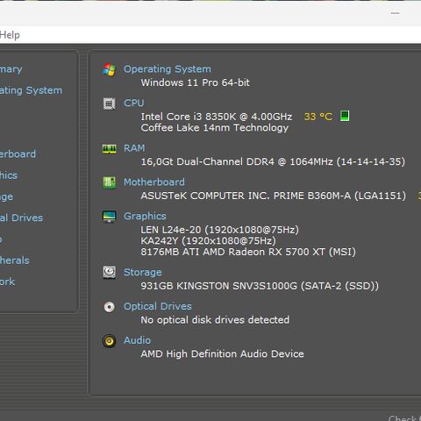Click the CPU chip icon
The height and width of the screenshot is (421, 421).
click(x=110, y=103)
